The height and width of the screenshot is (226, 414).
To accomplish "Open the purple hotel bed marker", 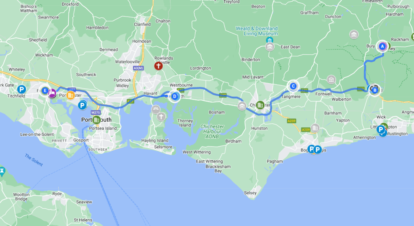I will [52, 93].
